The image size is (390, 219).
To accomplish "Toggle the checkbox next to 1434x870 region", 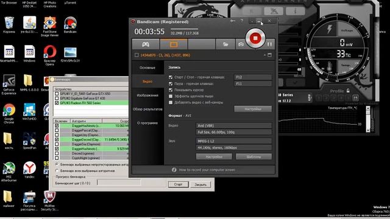I will [136, 55].
